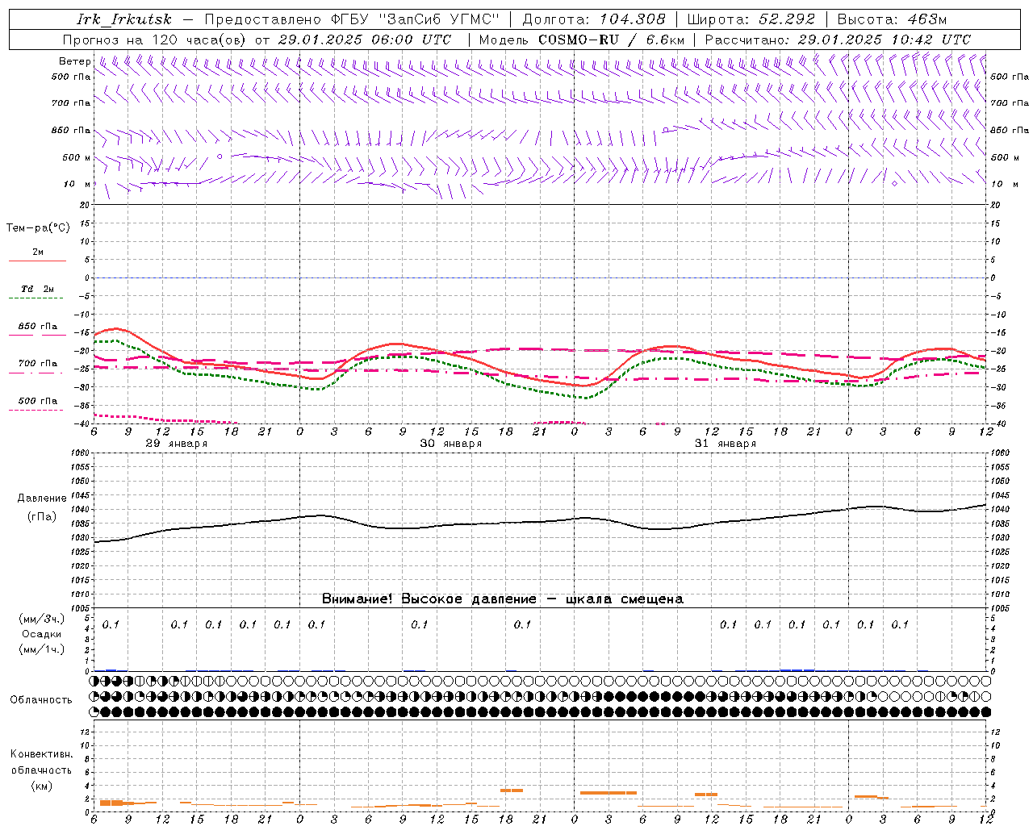Click the "Ветер" wind panel label
The image size is (1033, 826).
coord(74,61)
